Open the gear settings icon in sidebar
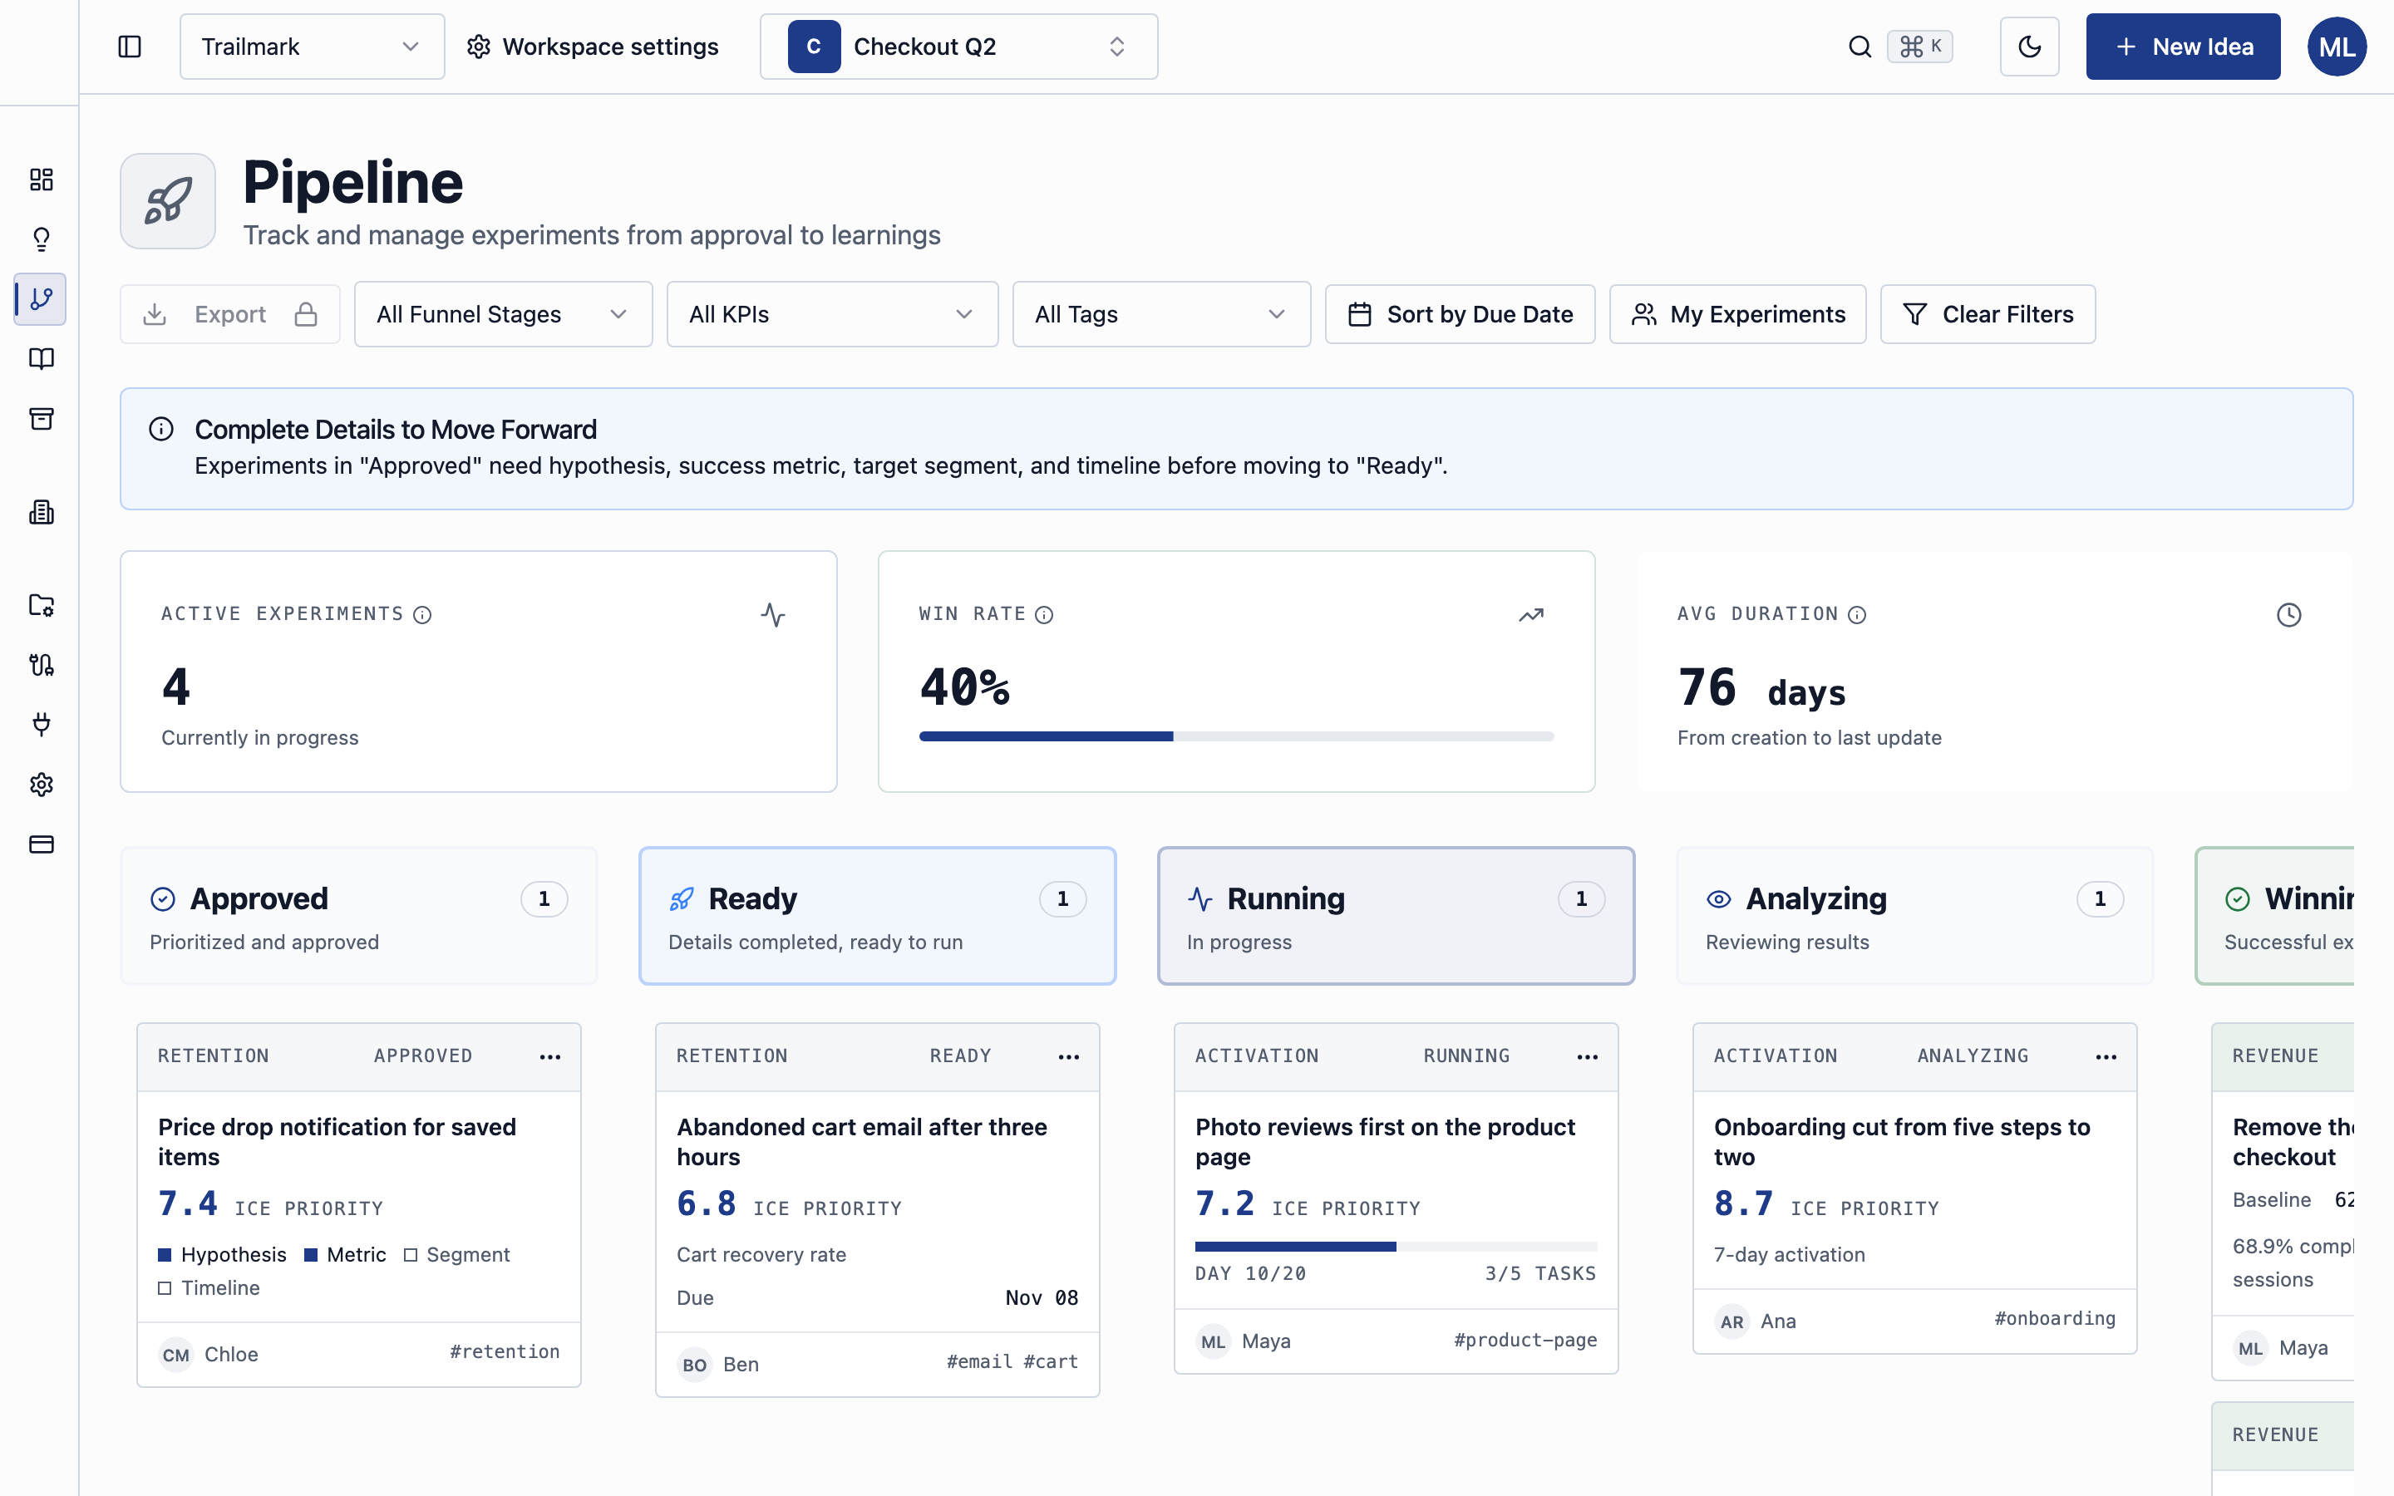Image resolution: width=2394 pixels, height=1496 pixels. point(41,785)
